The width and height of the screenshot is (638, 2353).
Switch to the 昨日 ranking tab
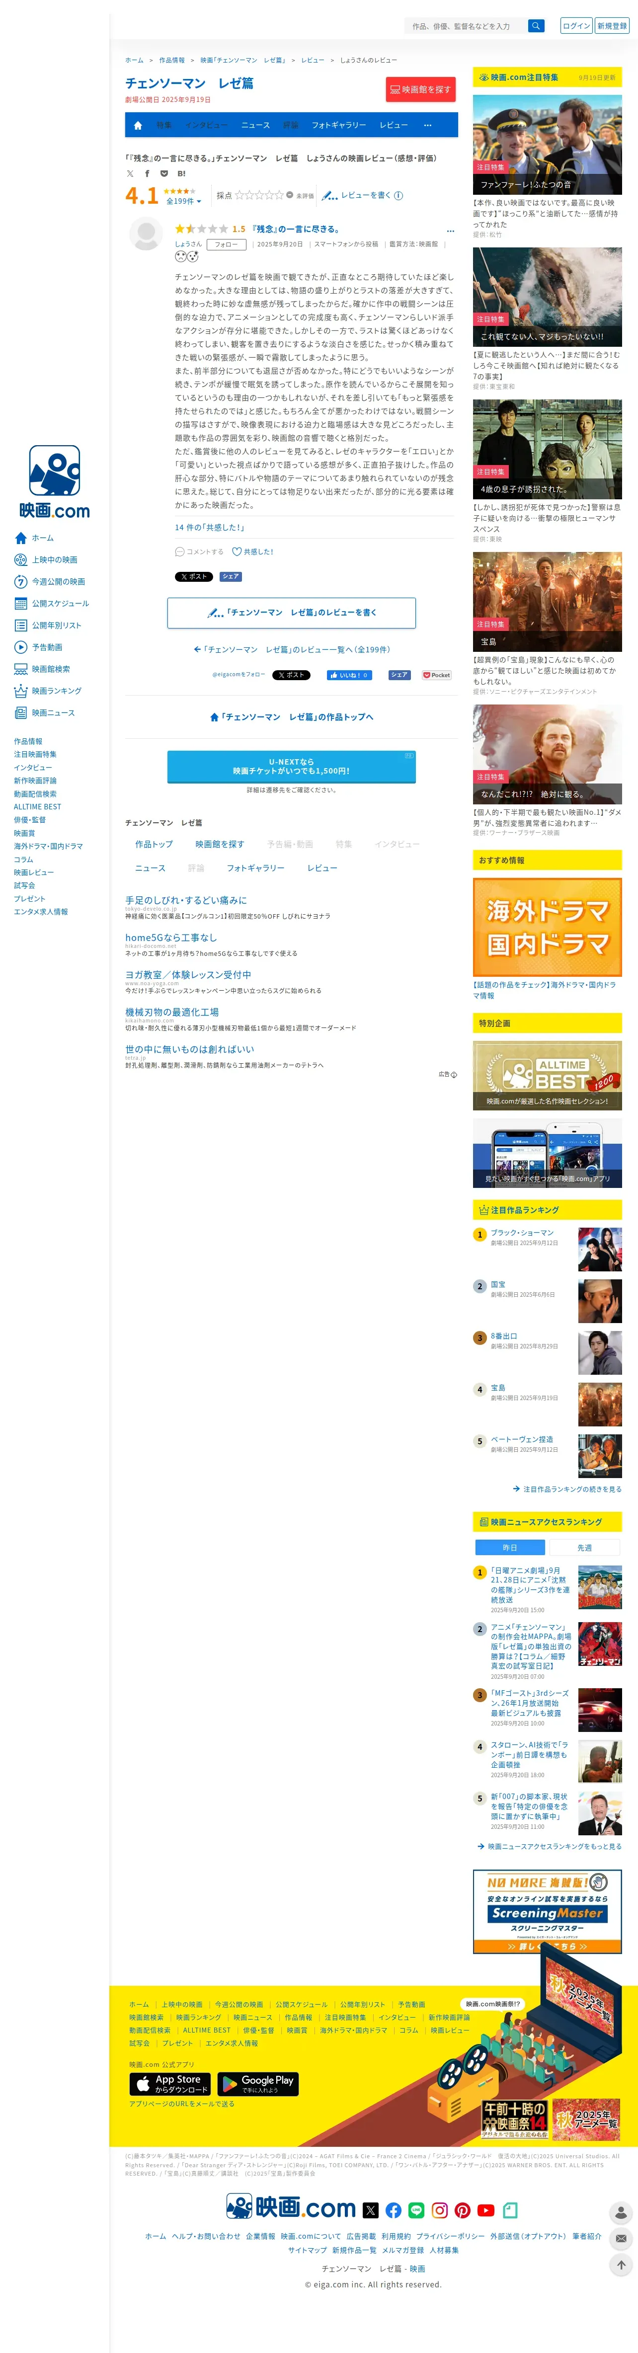pos(510,1547)
